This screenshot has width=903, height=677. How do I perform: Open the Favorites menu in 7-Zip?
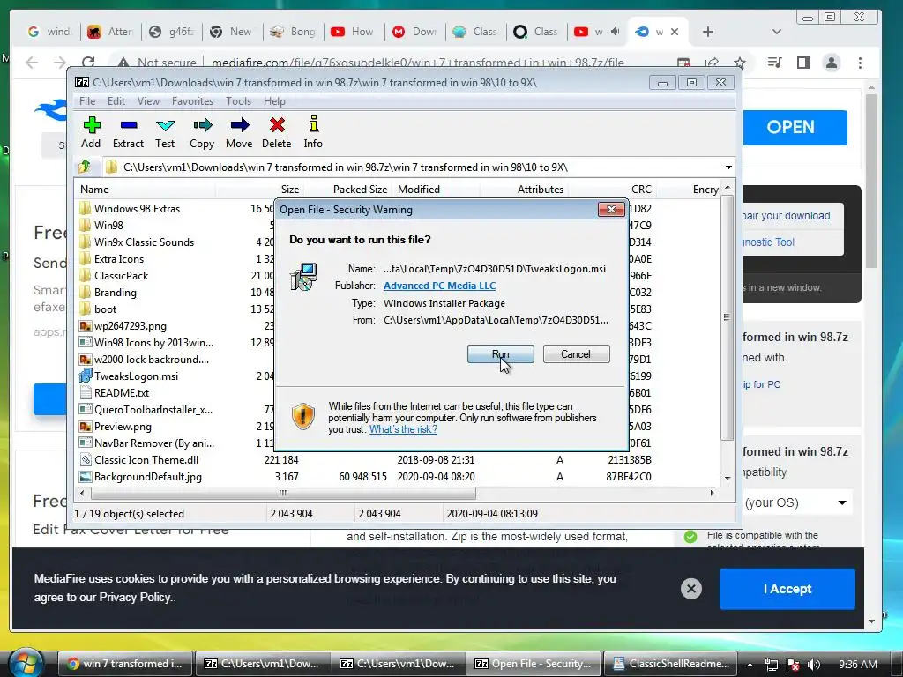coord(192,101)
